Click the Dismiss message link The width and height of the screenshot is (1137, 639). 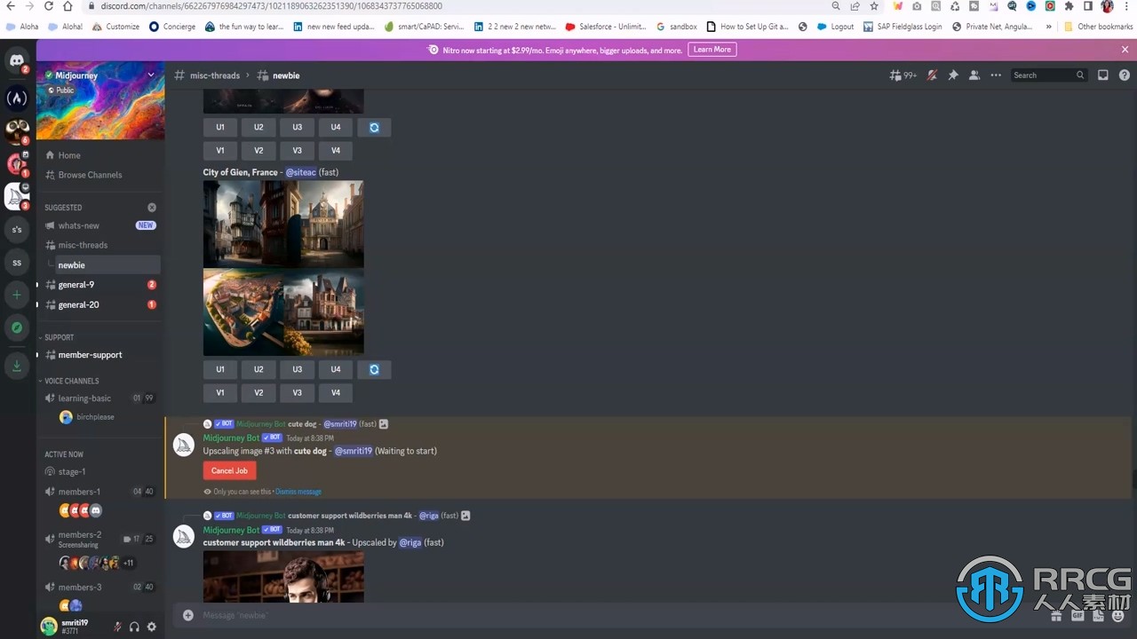(x=298, y=492)
